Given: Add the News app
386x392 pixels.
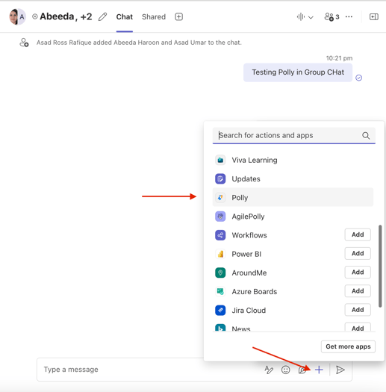Looking at the screenshot, I should click(x=358, y=328).
